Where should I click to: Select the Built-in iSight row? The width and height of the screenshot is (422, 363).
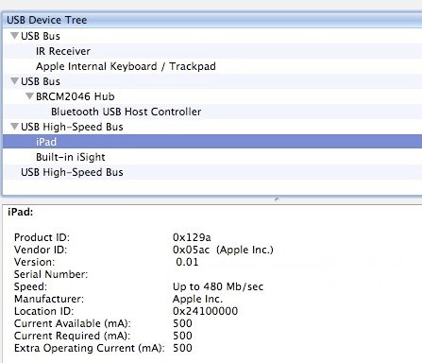tap(212, 157)
